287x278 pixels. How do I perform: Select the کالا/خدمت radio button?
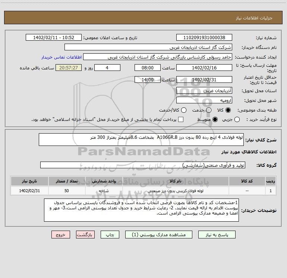tap(184, 110)
